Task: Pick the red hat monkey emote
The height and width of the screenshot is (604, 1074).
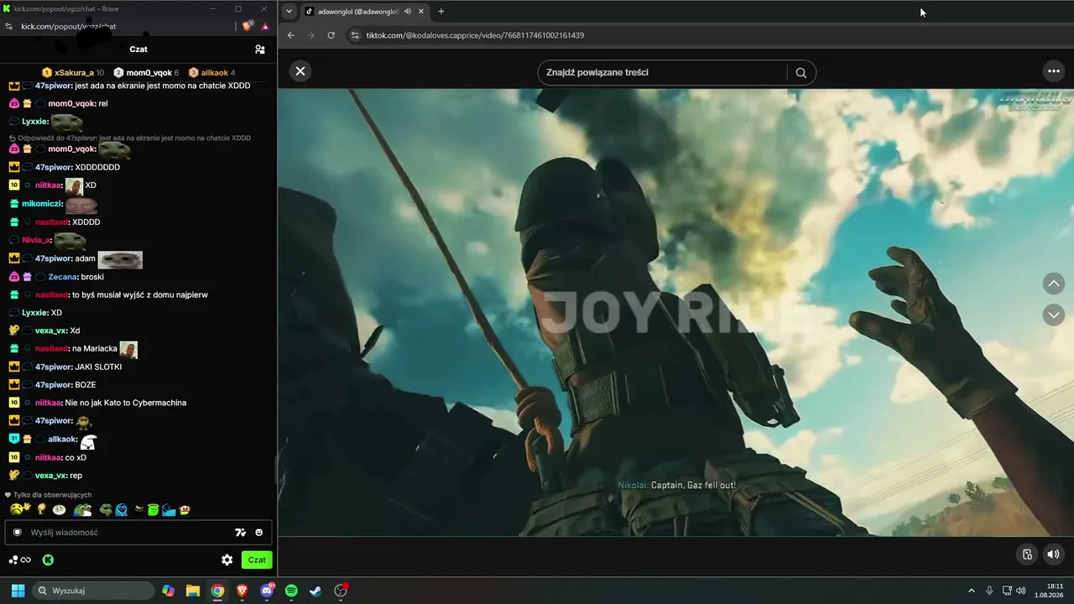Action: [x=185, y=509]
